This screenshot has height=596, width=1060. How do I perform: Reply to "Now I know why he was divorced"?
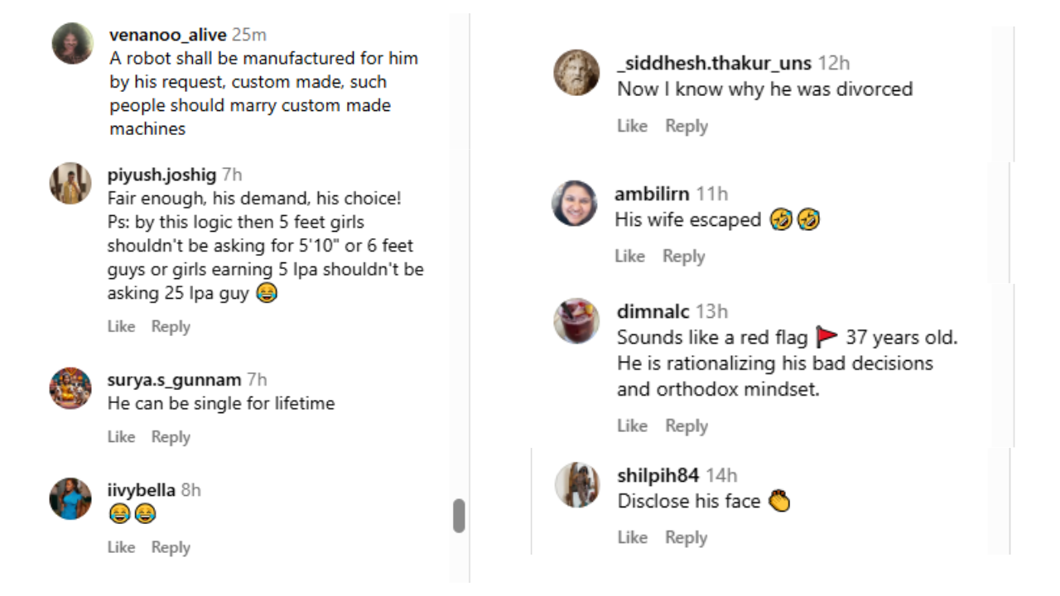point(687,126)
